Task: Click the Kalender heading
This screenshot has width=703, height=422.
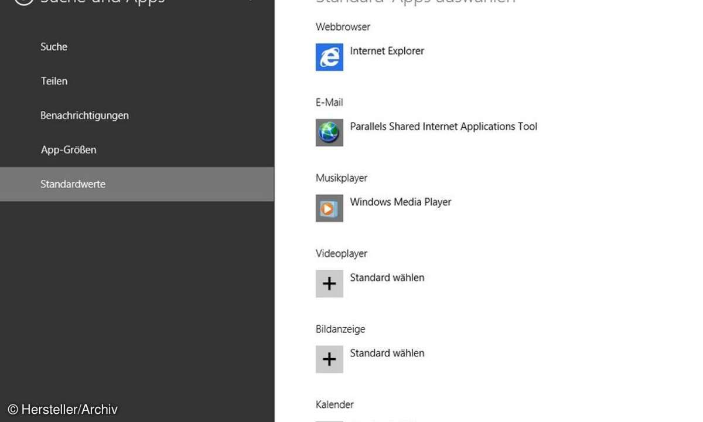Action: click(335, 405)
